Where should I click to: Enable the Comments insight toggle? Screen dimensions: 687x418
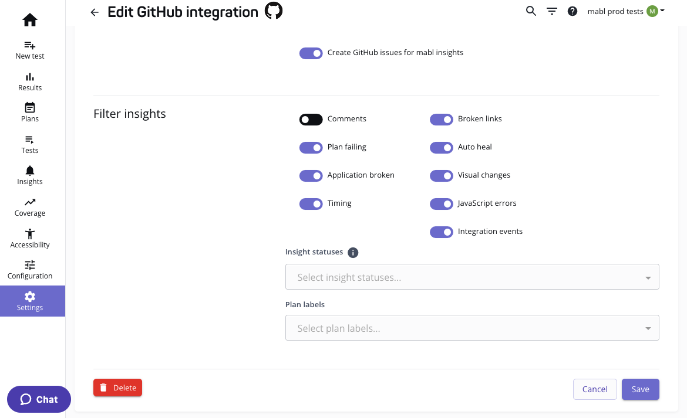[x=311, y=120]
